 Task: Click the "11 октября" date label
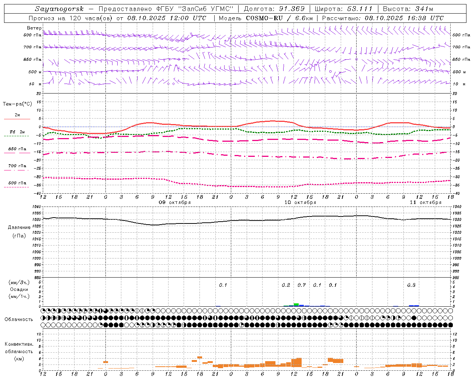[426, 202]
